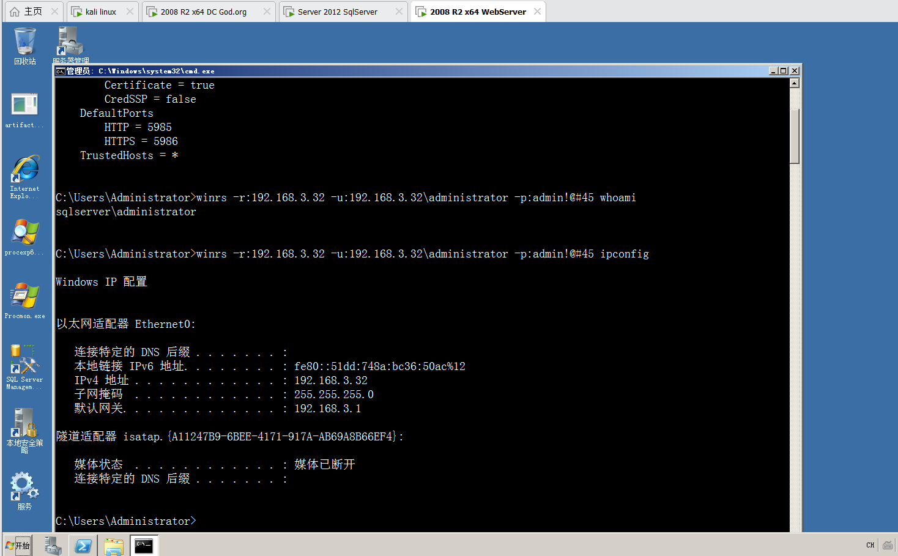Select the cmd.exe taskbar button
The image size is (898, 556).
click(x=144, y=546)
